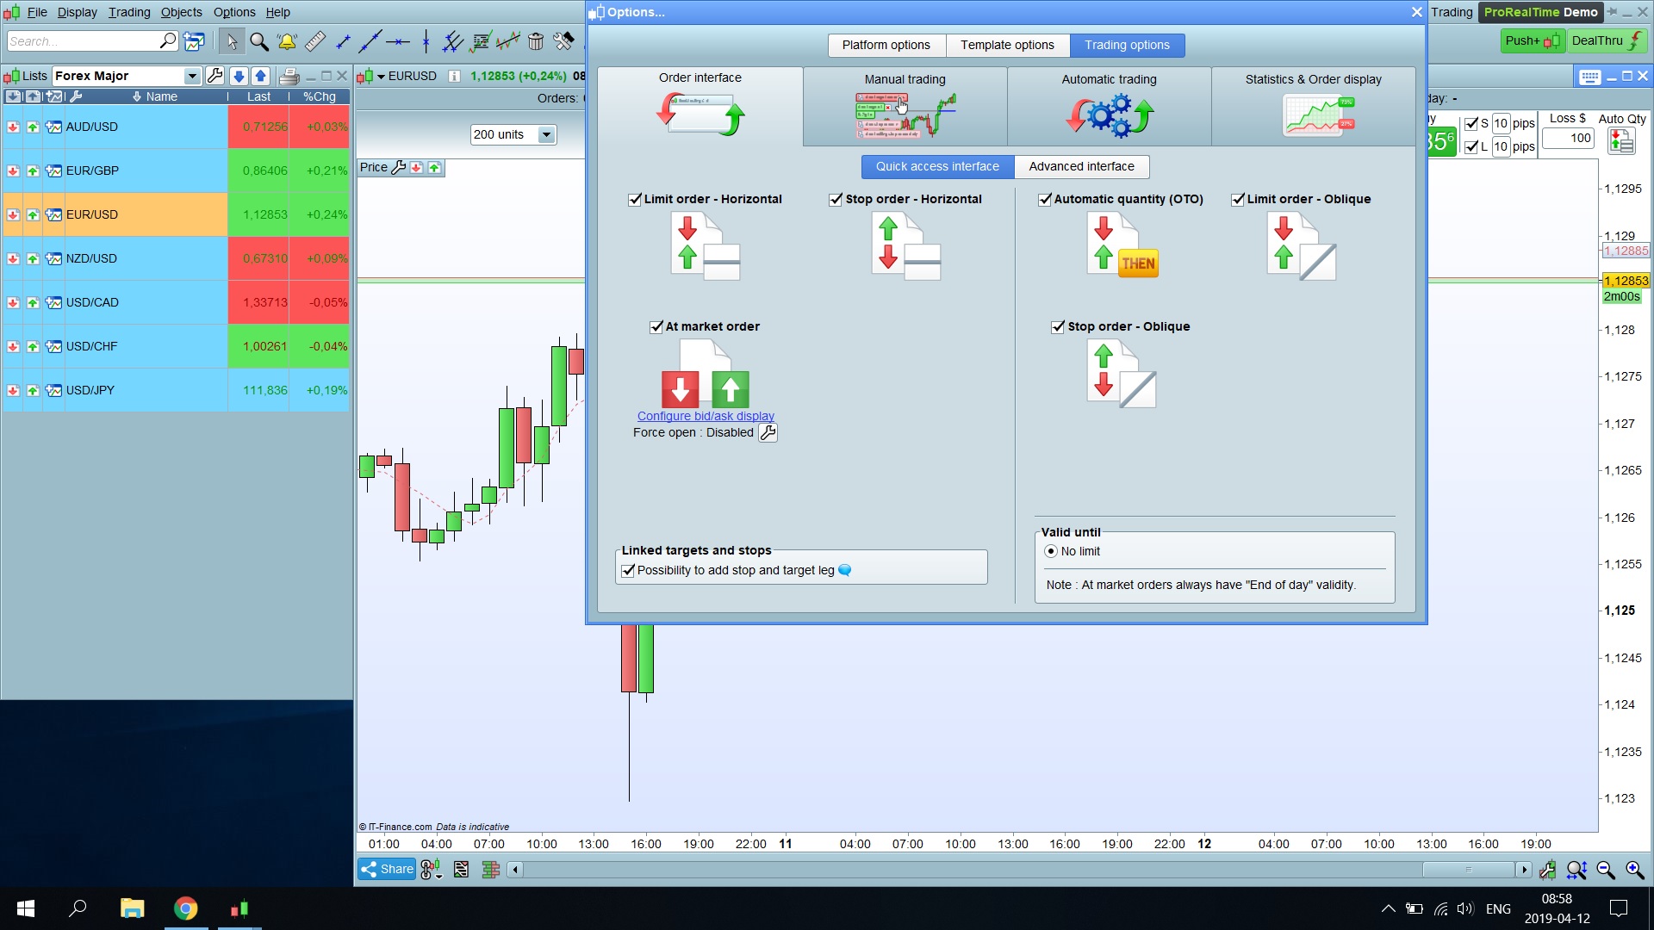Select the horizontal line drawing tool

point(397,41)
